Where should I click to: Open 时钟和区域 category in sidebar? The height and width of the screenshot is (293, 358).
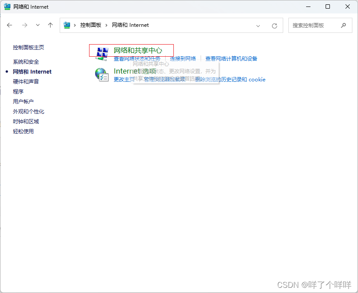coord(26,121)
